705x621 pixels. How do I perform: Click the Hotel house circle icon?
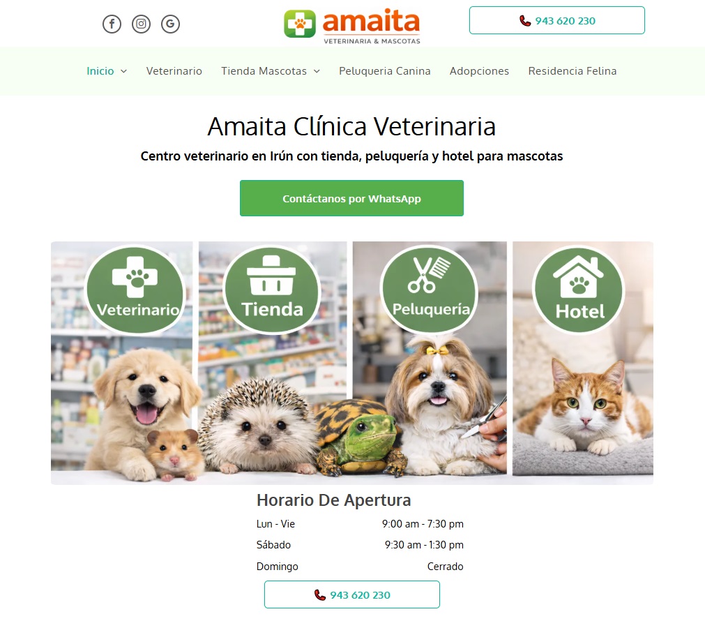click(579, 290)
